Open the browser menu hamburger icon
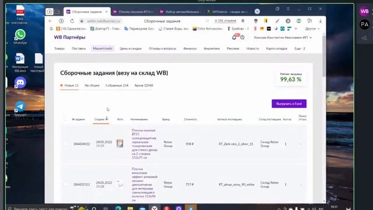The height and width of the screenshot is (210, 373). 288,9
